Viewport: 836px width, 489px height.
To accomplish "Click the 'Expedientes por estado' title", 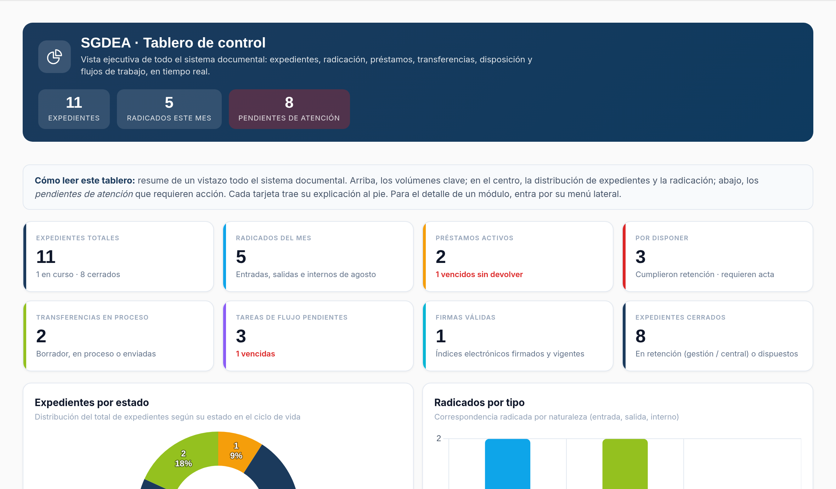I will click(x=92, y=403).
